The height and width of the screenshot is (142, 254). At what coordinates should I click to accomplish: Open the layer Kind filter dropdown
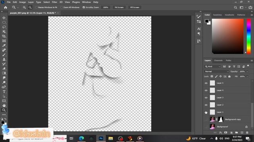click(212, 67)
